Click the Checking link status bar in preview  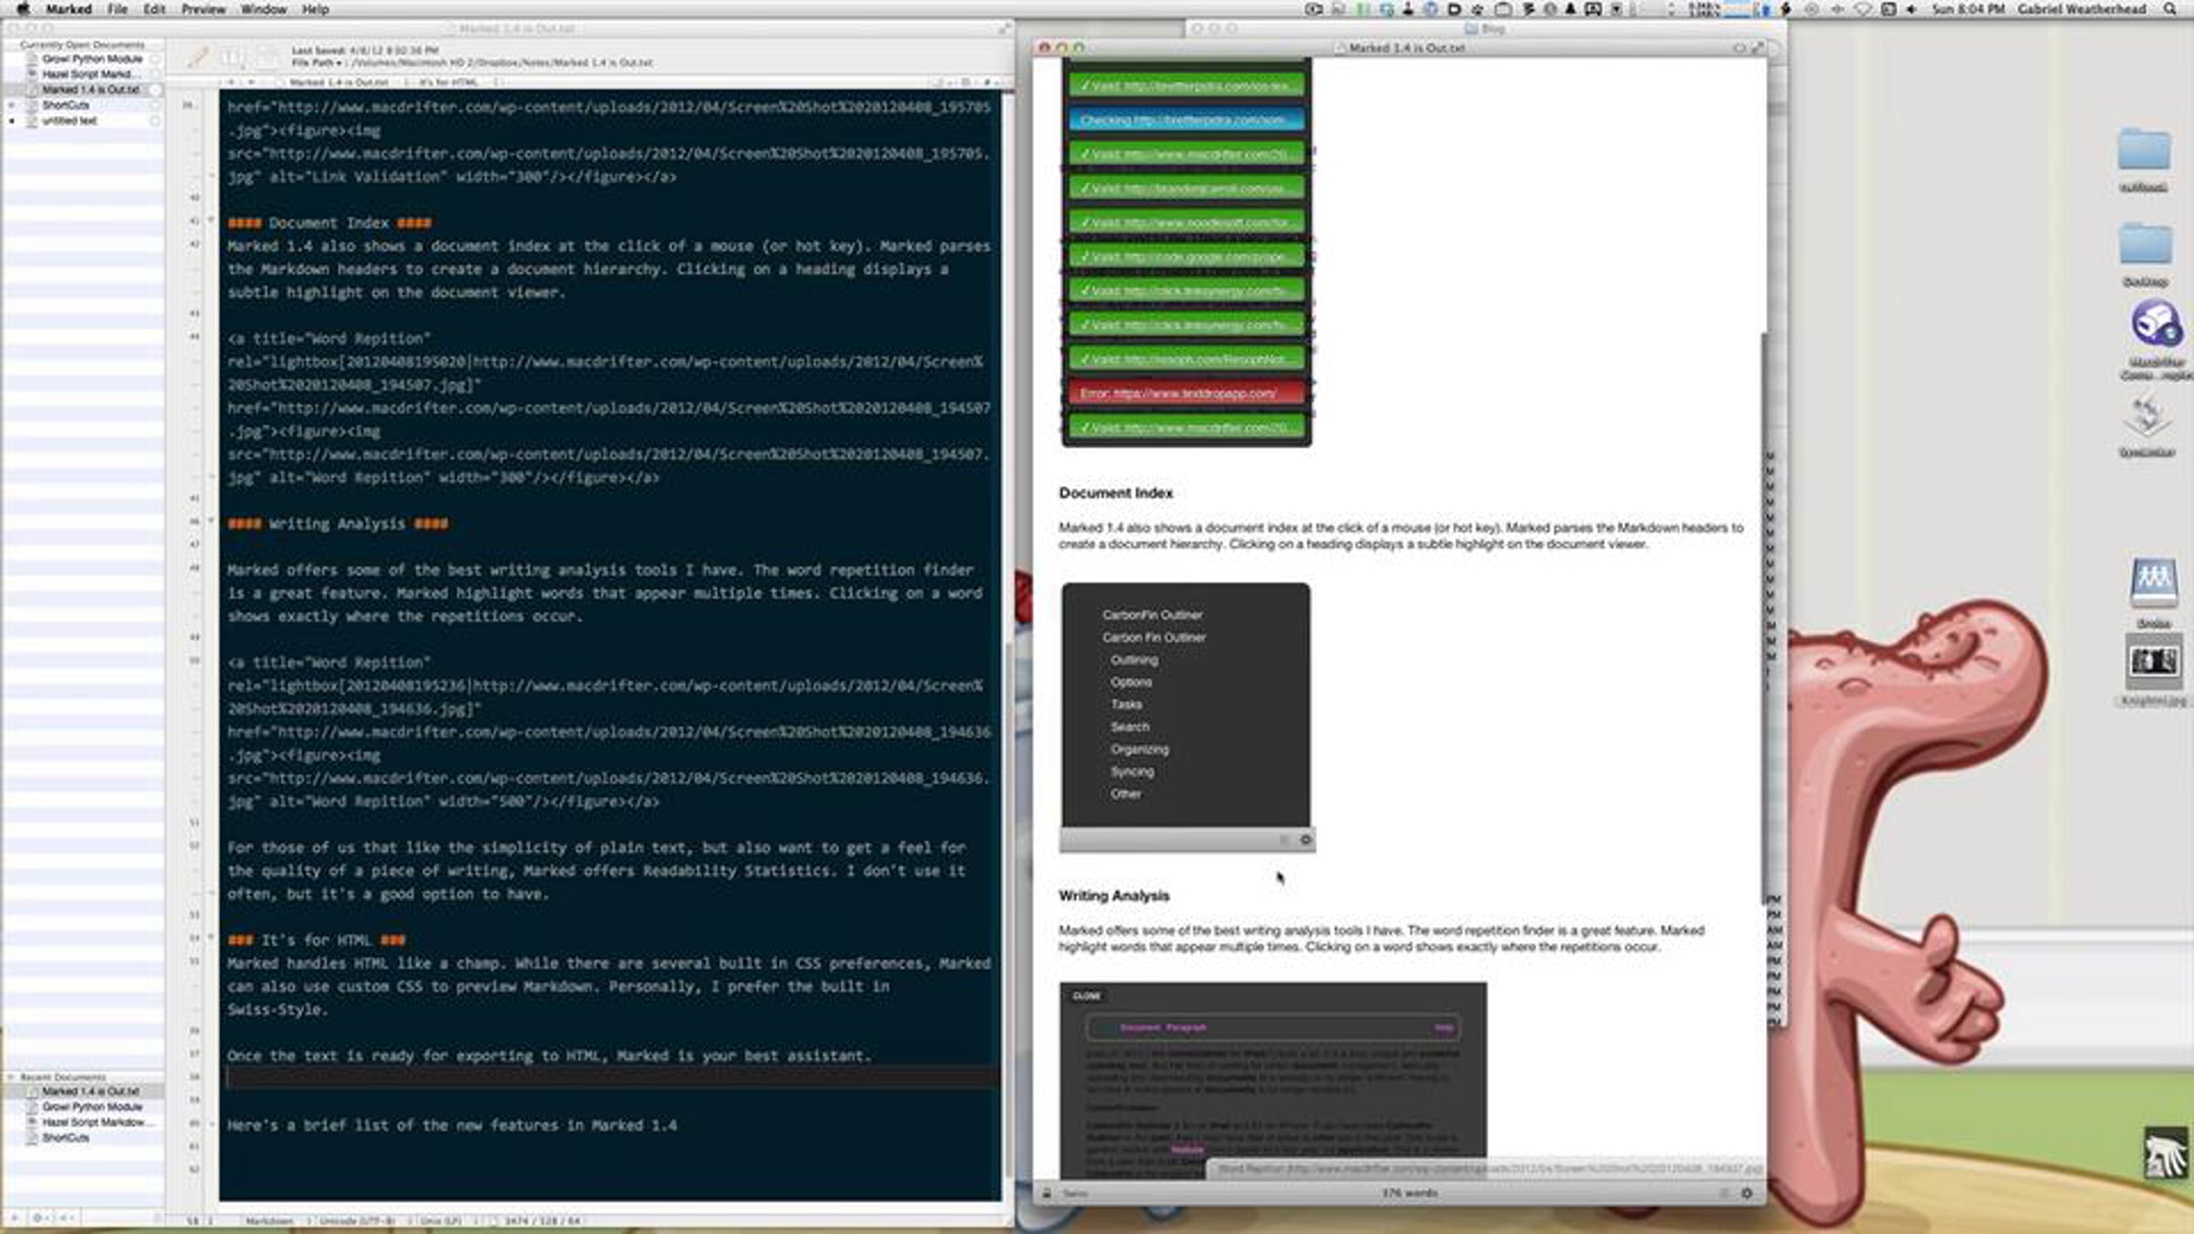pyautogui.click(x=1186, y=120)
